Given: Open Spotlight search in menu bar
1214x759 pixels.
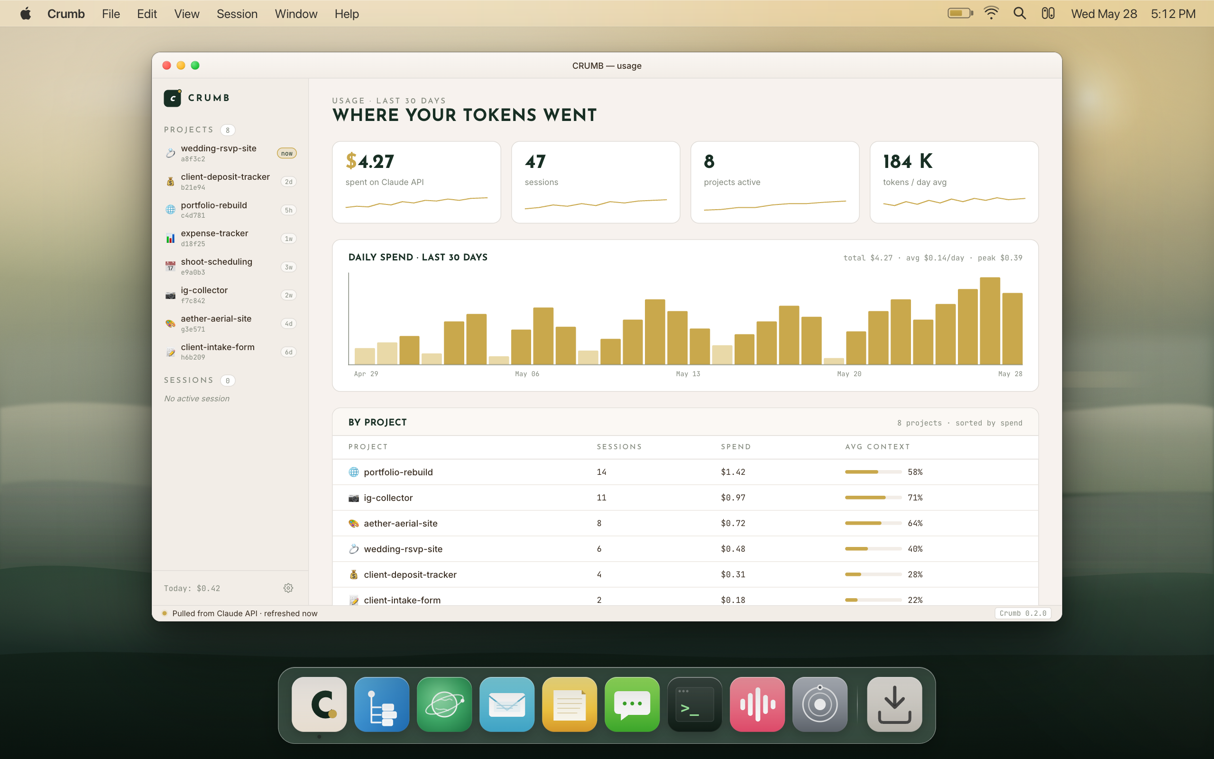Looking at the screenshot, I should [1020, 14].
